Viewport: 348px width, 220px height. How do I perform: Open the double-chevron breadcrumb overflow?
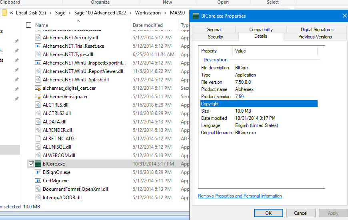[11, 13]
